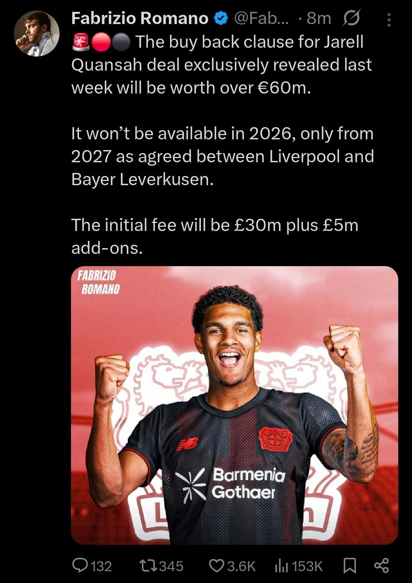Tap the repost arrows icon

click(148, 565)
